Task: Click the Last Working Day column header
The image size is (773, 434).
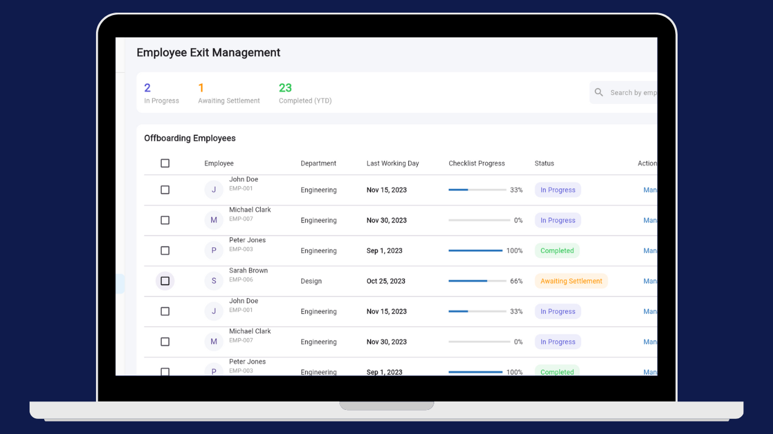Action: [x=393, y=163]
